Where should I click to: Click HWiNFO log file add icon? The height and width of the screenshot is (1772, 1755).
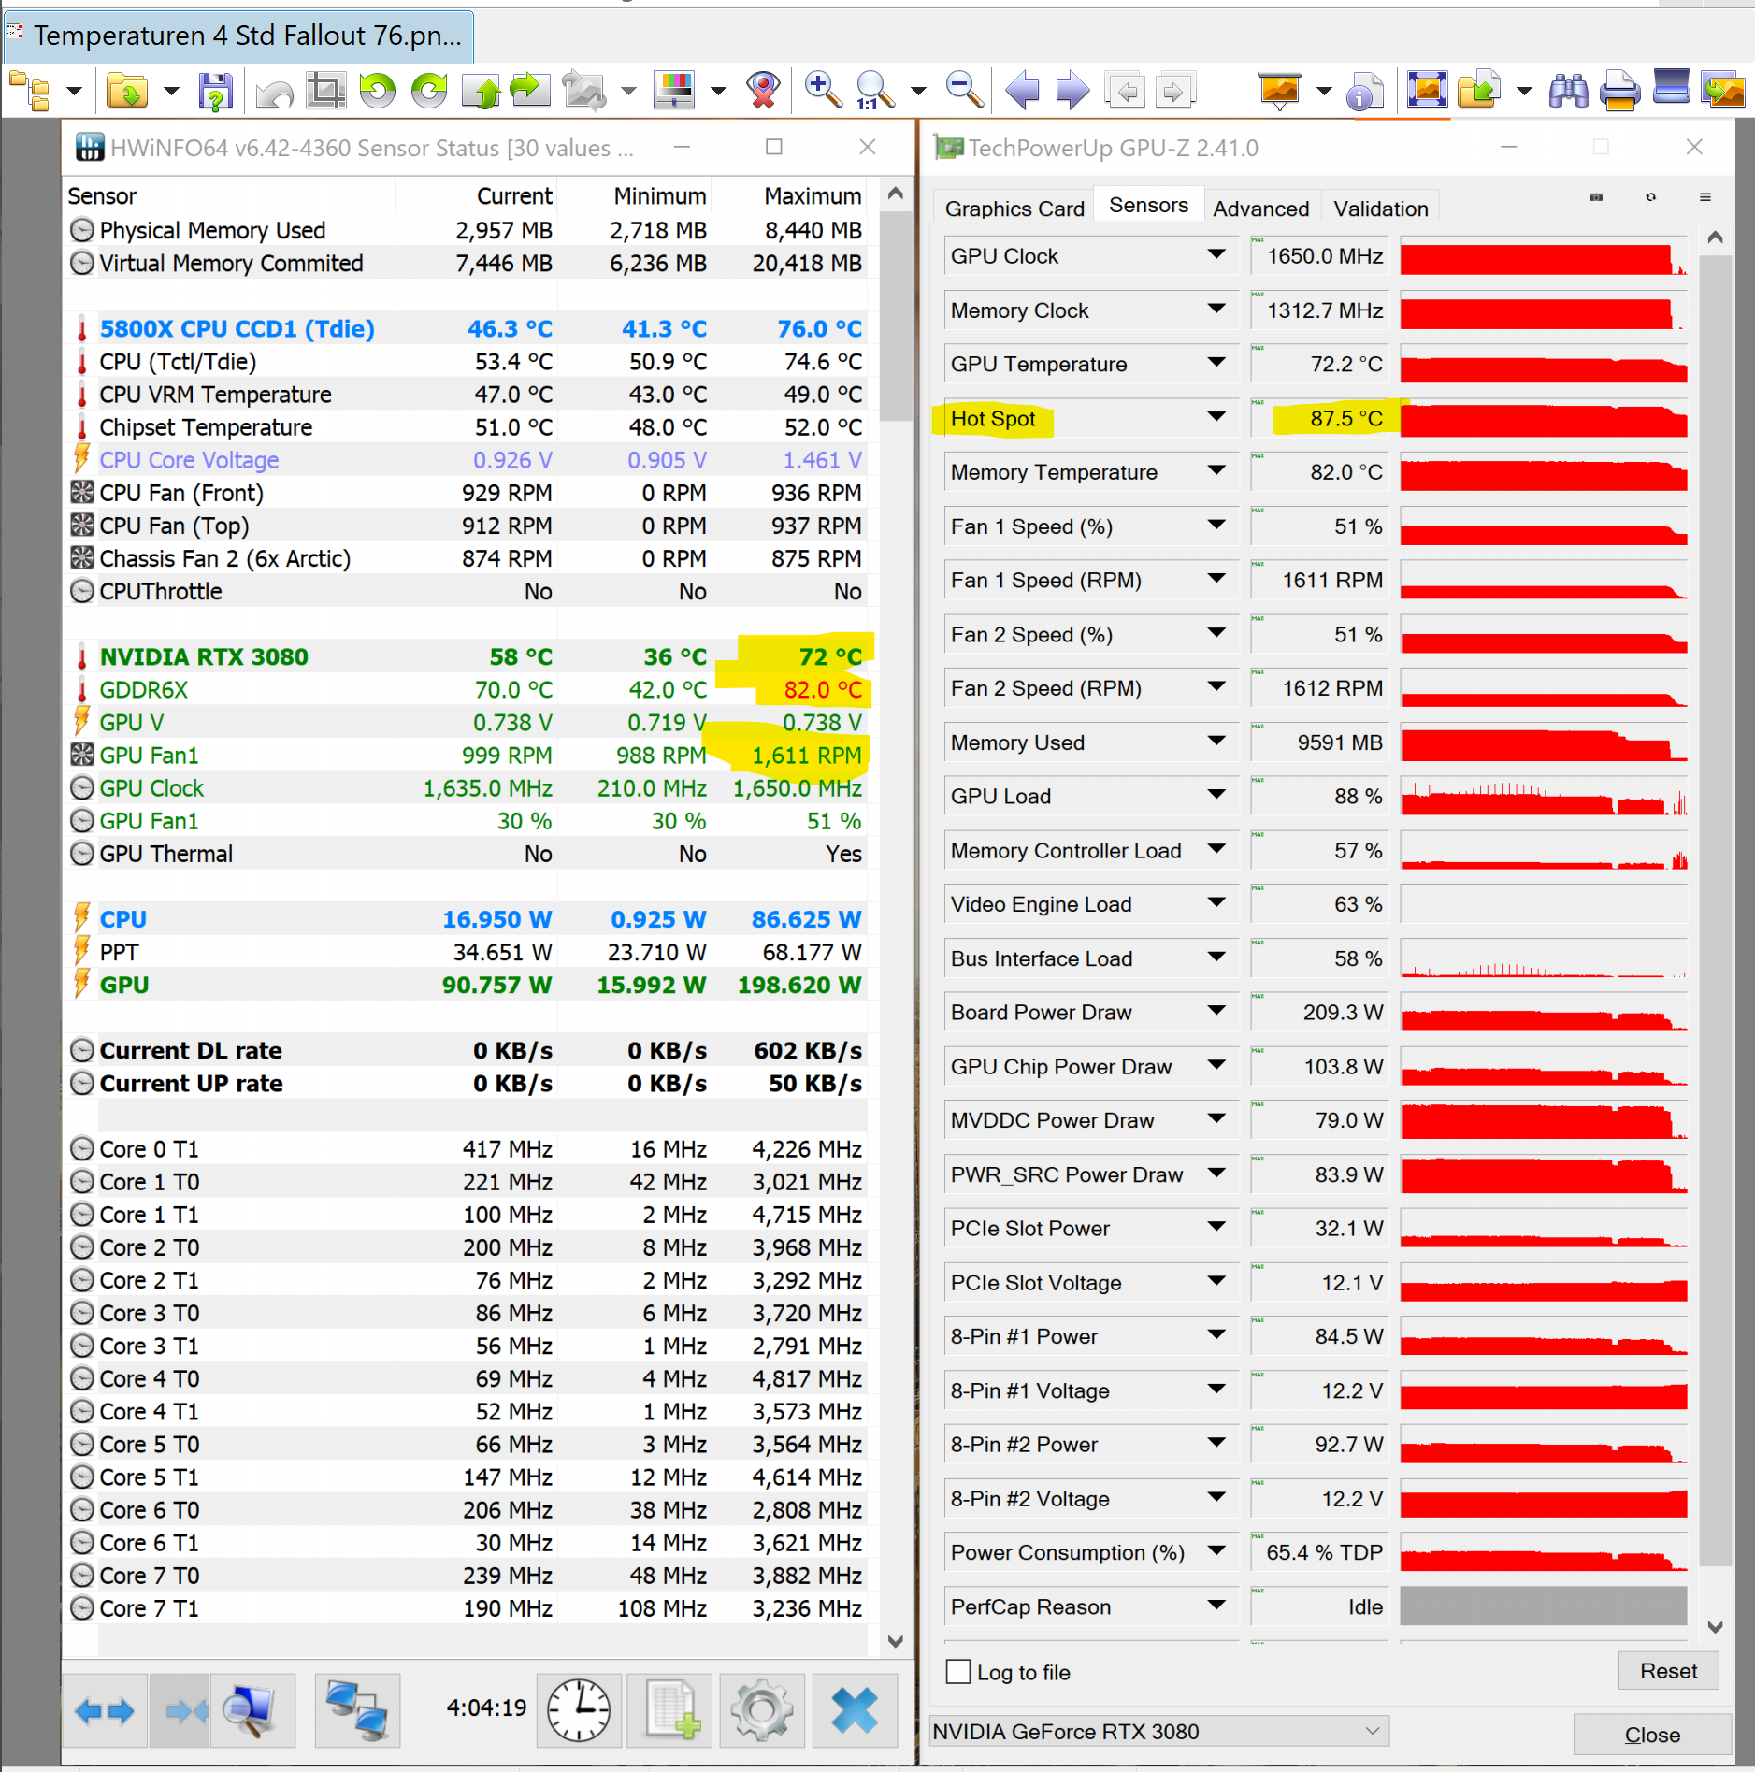tap(670, 1711)
